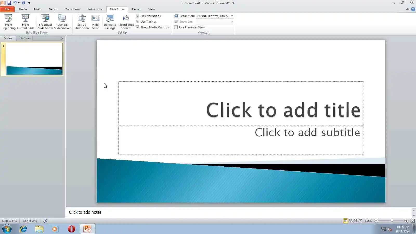Zoom in with plus button

pyautogui.click(x=406, y=221)
